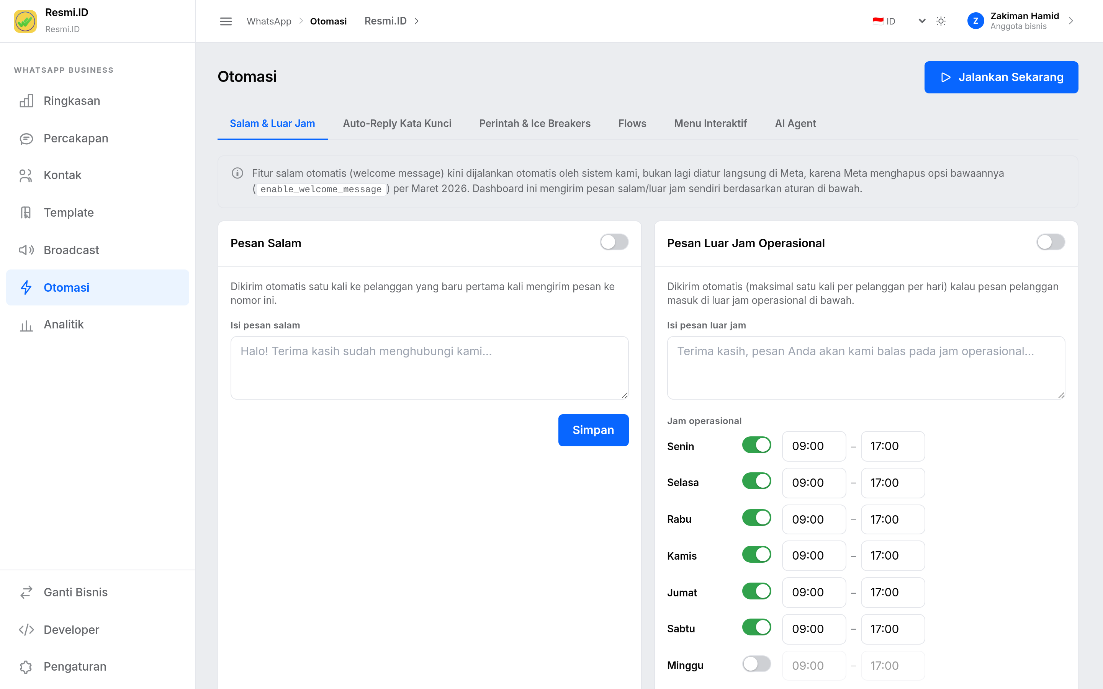Click the Isi pesan salam textarea
Viewport: 1103px width, 689px height.
tap(429, 368)
